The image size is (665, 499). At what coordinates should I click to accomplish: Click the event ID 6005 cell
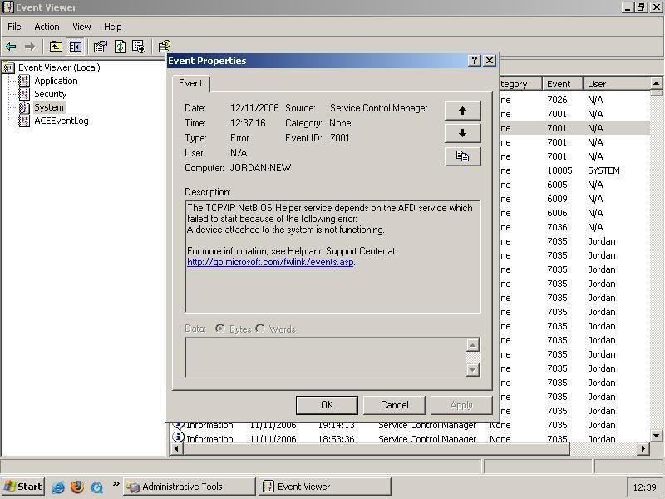point(557,185)
